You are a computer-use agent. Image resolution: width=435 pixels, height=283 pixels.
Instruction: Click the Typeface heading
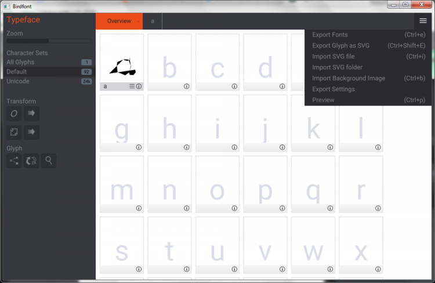23,20
